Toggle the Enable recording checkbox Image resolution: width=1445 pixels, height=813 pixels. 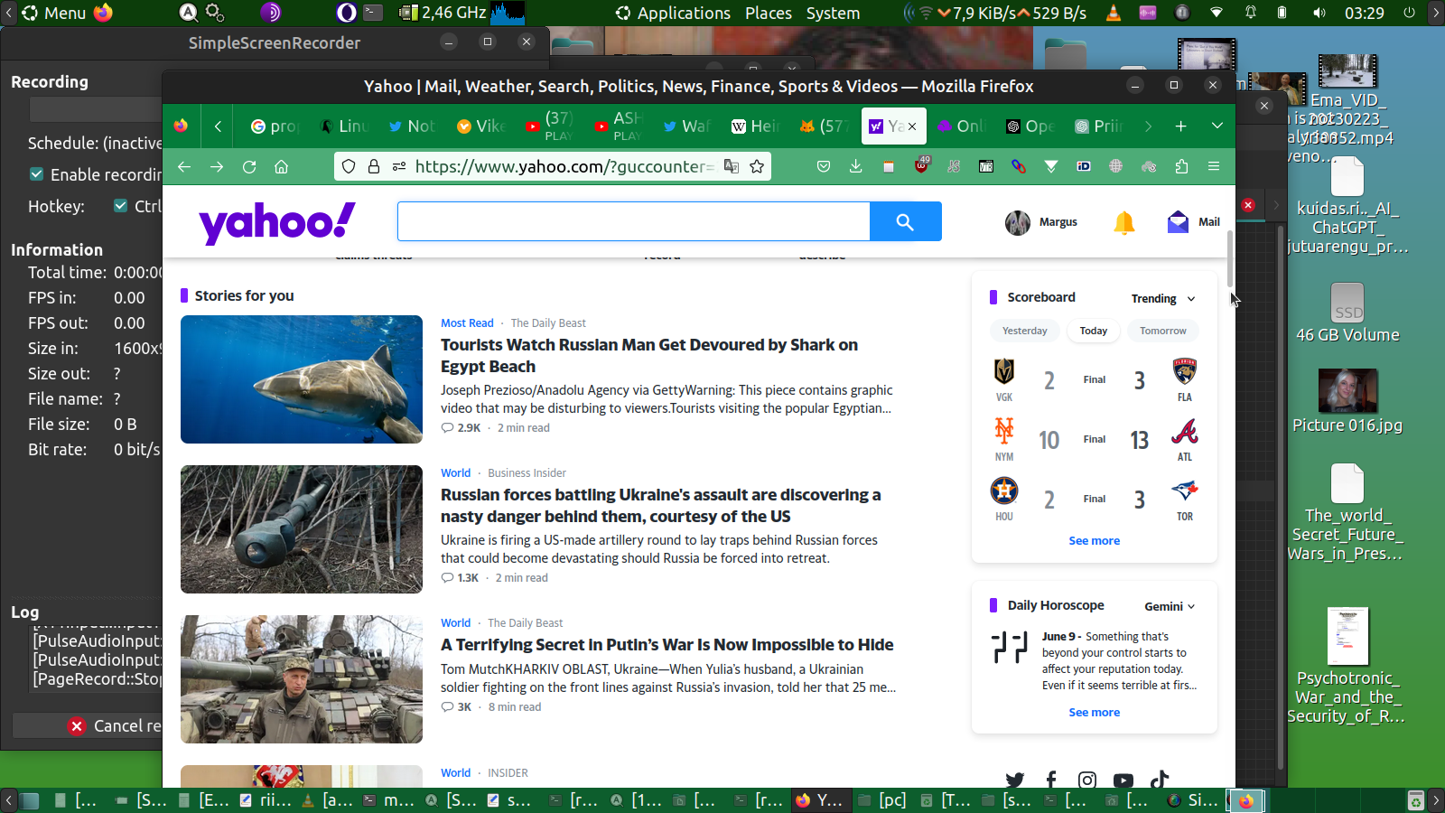(x=37, y=174)
